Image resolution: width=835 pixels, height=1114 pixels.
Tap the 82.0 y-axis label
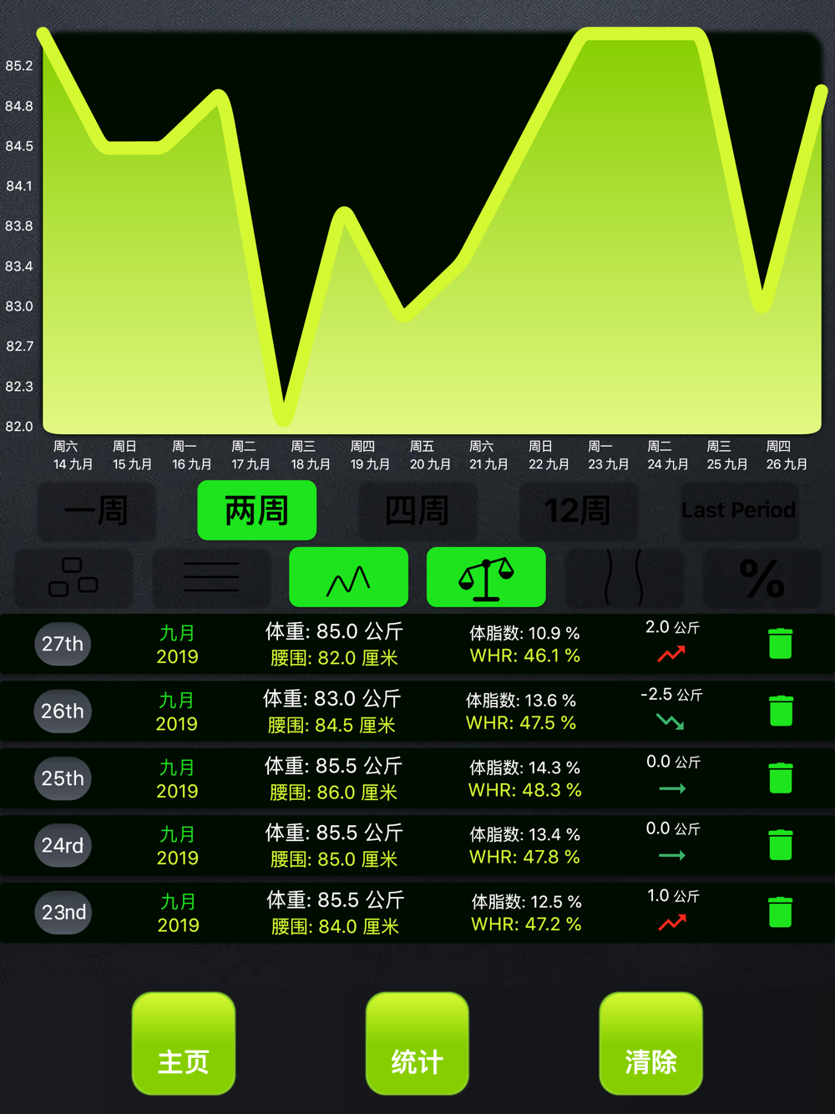(19, 427)
